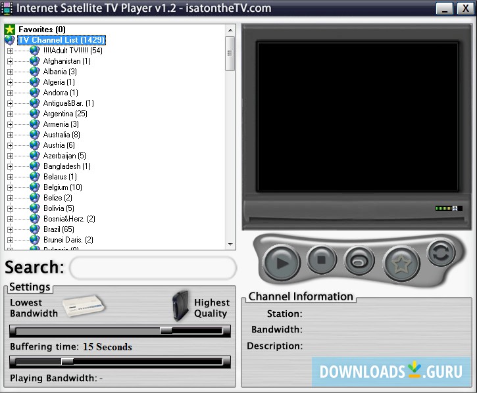The image size is (477, 393).
Task: Click the bandwidth quality slider handle
Action: 166,331
